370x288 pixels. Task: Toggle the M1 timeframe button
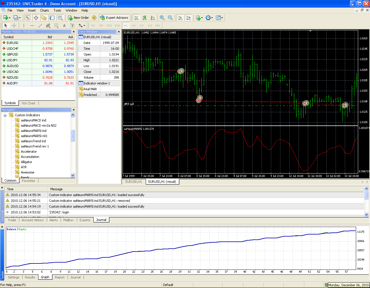point(93,25)
